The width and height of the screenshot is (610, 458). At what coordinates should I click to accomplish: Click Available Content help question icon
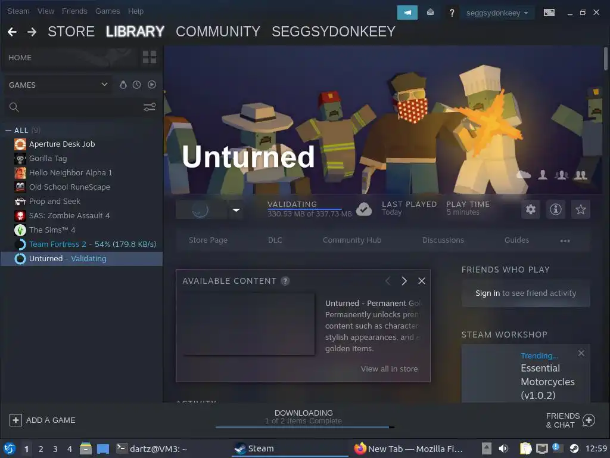point(285,281)
